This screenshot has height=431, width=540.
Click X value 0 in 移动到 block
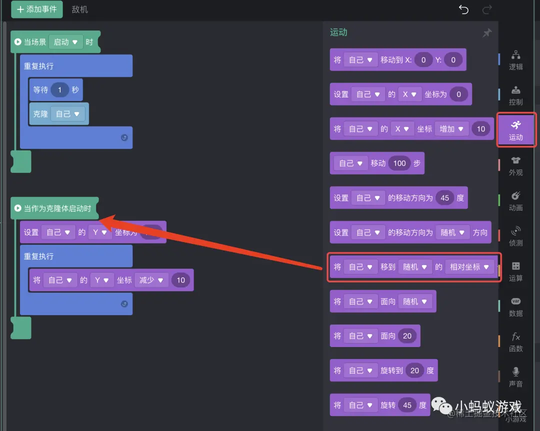tap(423, 60)
